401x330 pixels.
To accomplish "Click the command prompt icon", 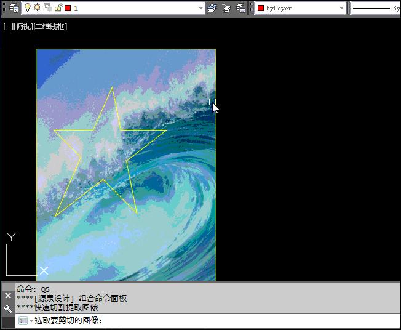I will (23, 321).
